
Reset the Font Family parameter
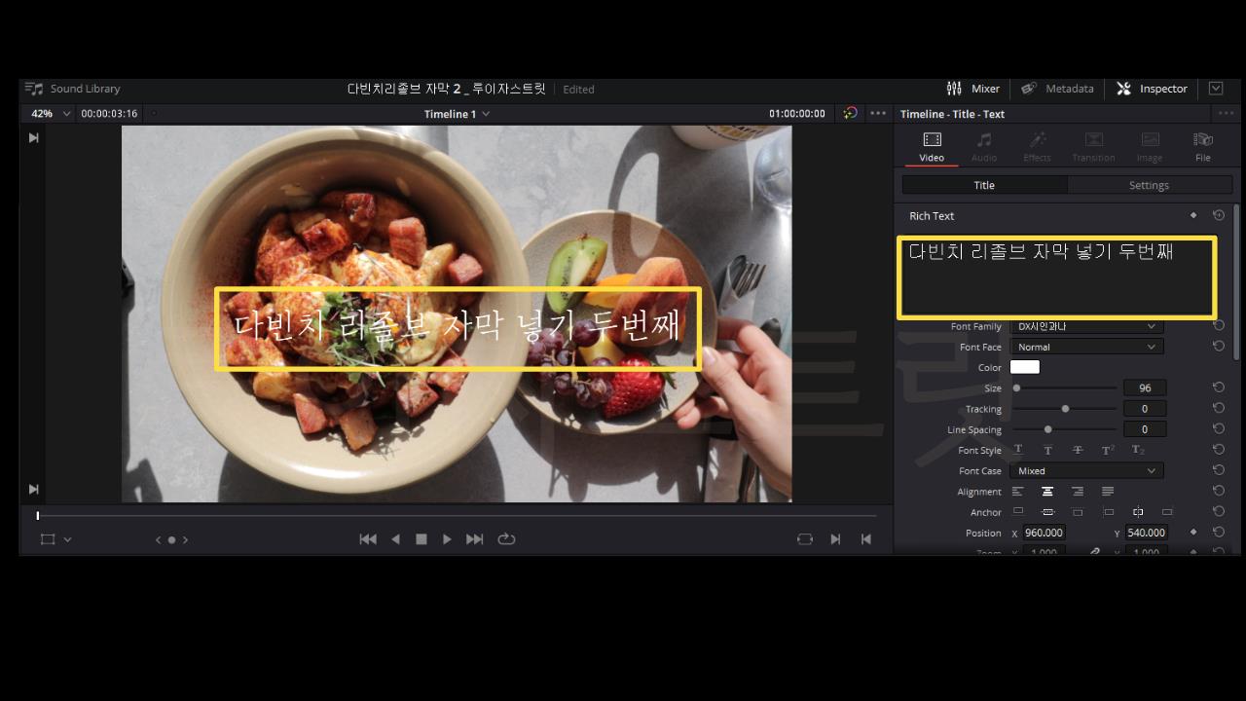[1218, 326]
